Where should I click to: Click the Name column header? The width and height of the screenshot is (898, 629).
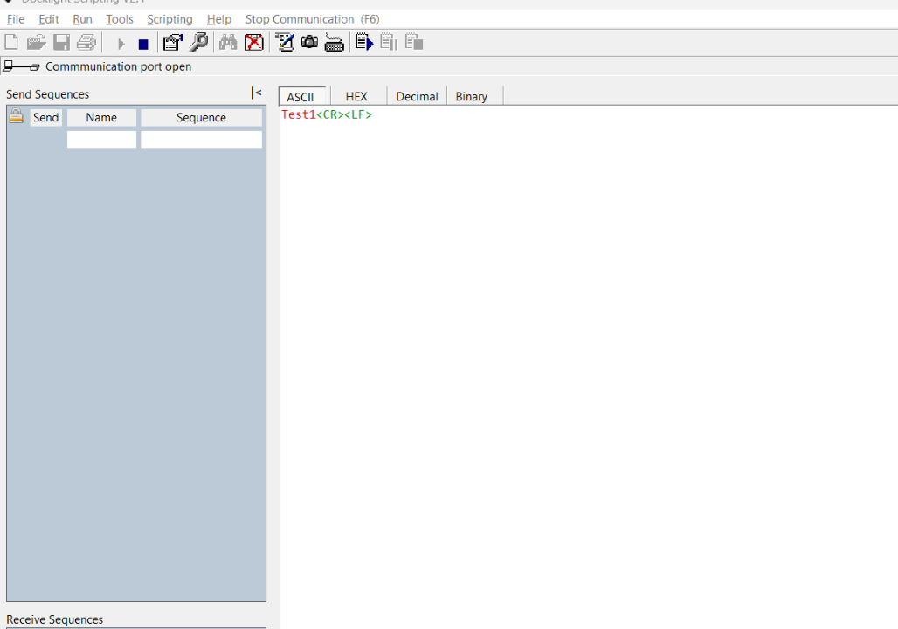[x=101, y=117]
